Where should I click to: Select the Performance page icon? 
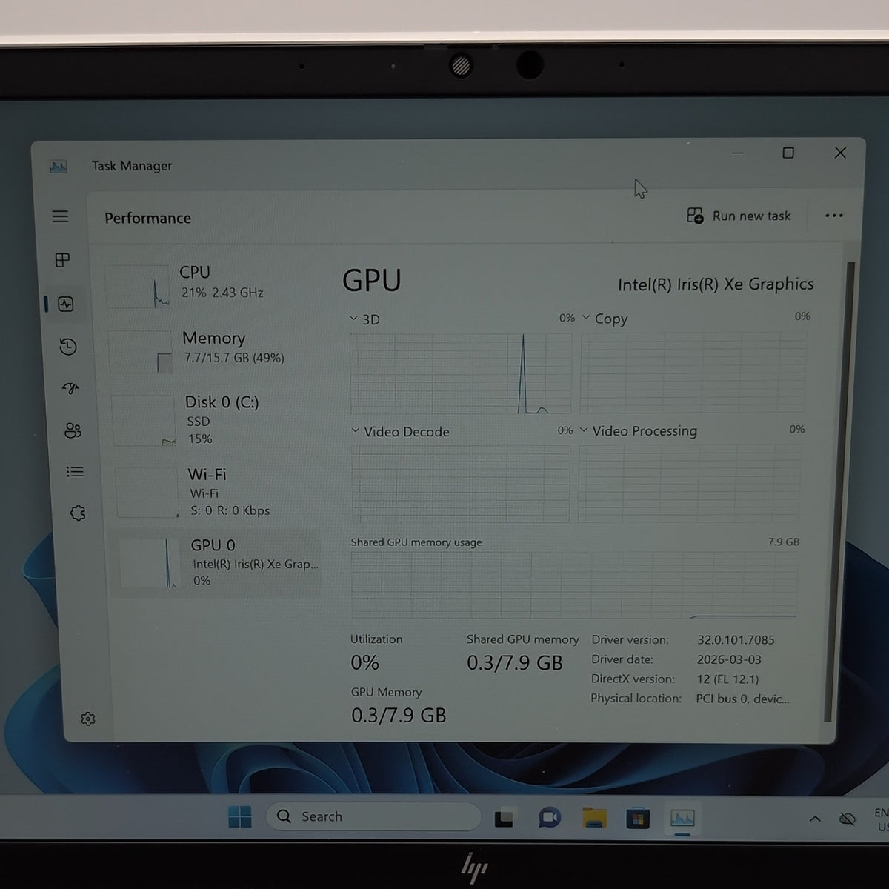[x=66, y=304]
